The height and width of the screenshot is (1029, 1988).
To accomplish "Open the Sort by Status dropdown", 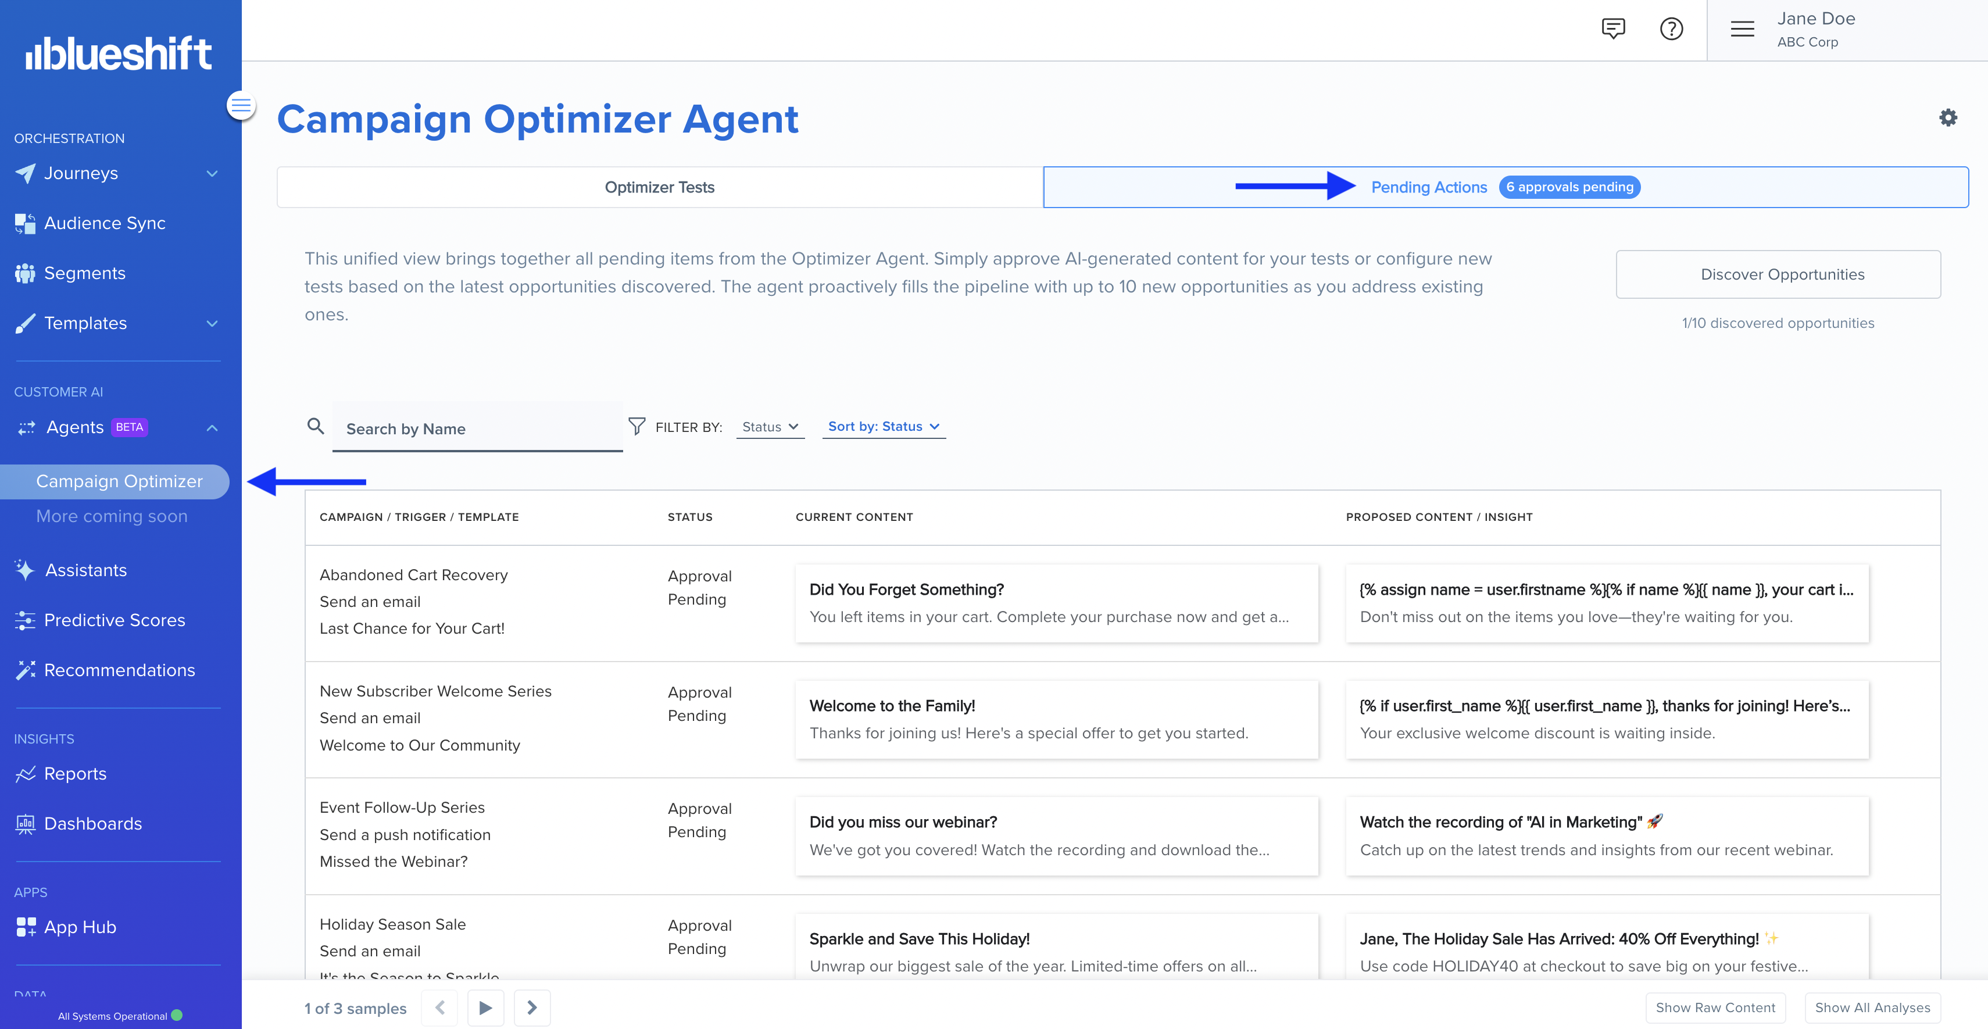I will coord(883,426).
